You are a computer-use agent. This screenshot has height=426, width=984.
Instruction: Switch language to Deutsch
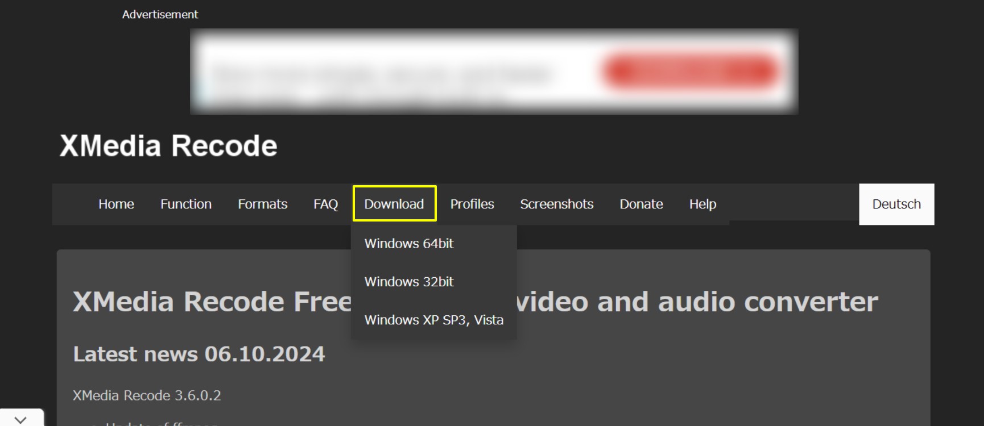896,204
